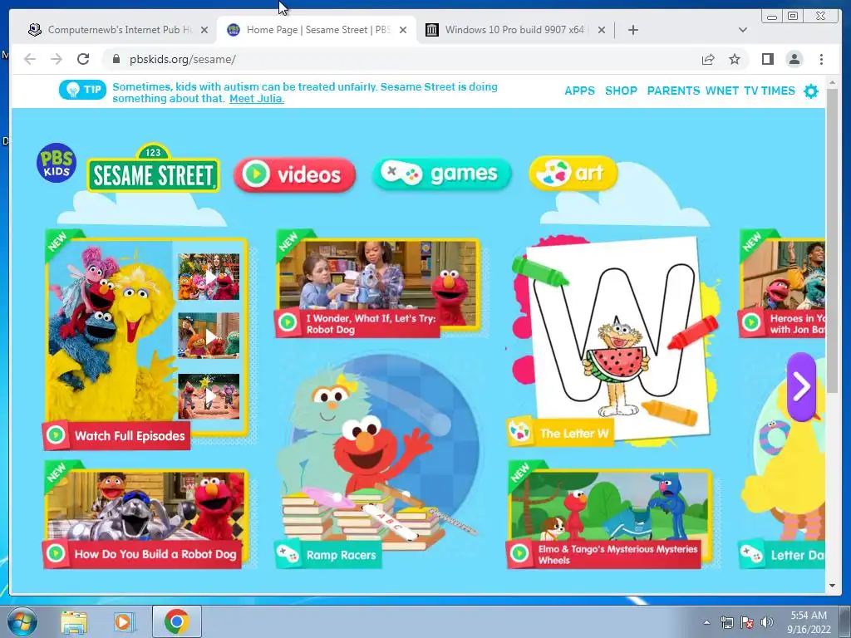
Task: Click the page scrollbar down arrow
Action: click(832, 586)
